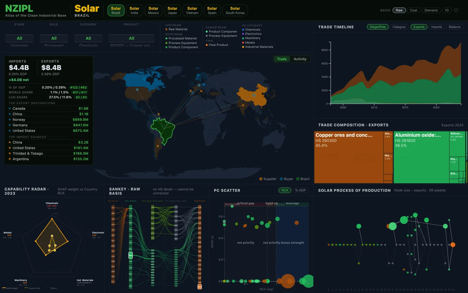
Task: Open the Solar India tab
Action: click(x=134, y=10)
